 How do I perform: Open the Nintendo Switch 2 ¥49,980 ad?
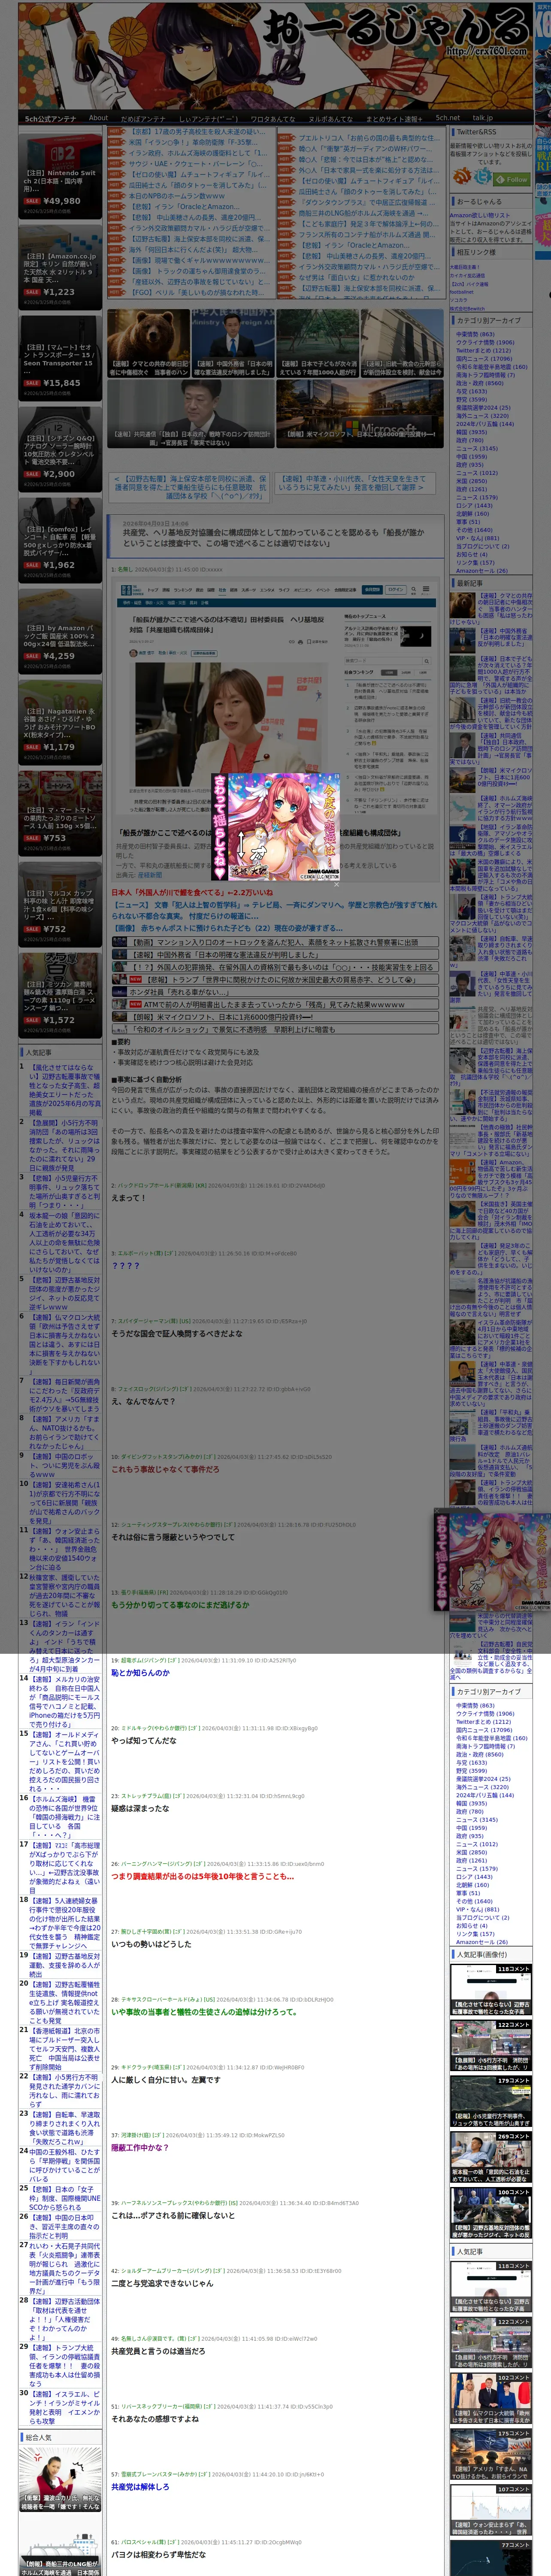pos(60,176)
